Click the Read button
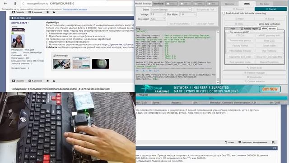Image resolution: width=289 pixels, height=163 pixels. [239, 19]
